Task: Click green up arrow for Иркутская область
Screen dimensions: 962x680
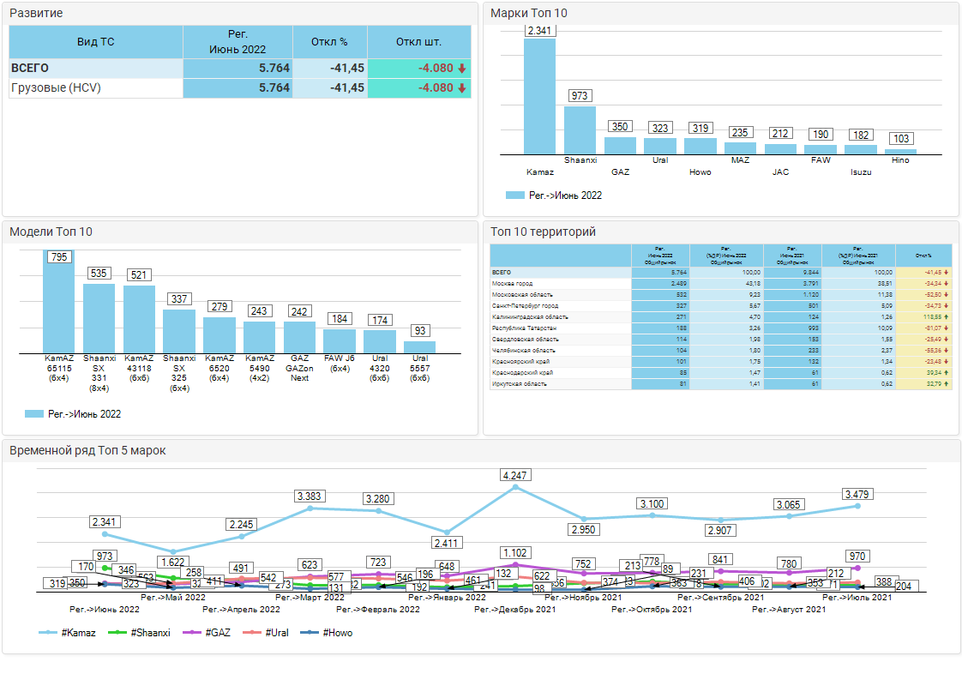Action: (x=946, y=384)
